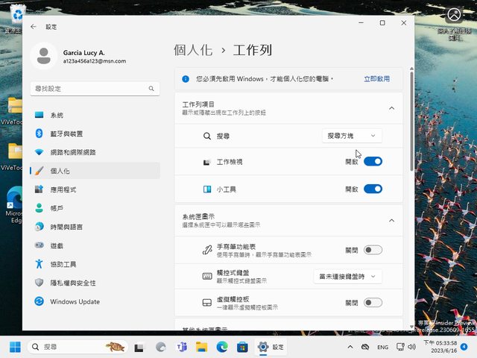Click the back arrow in Settings header
This screenshot has height=358, width=477.
[x=33, y=26]
